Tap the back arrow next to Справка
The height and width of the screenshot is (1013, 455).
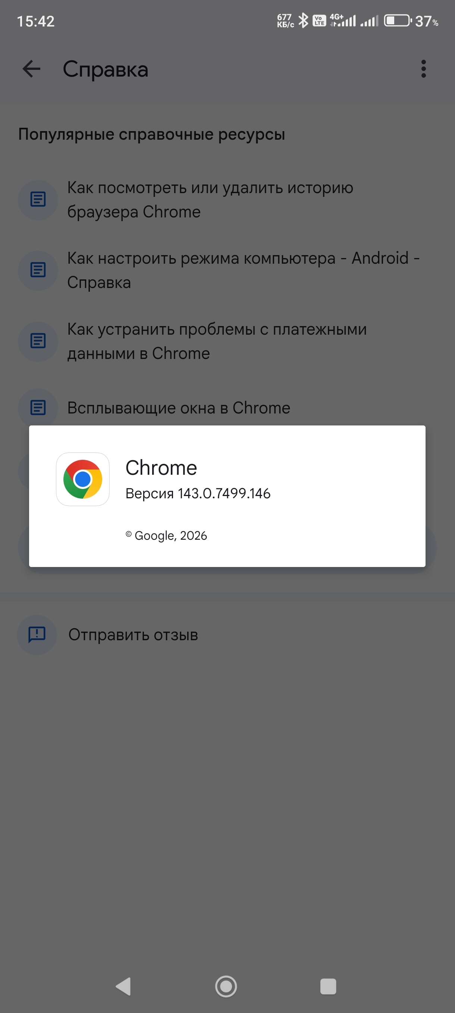point(31,69)
